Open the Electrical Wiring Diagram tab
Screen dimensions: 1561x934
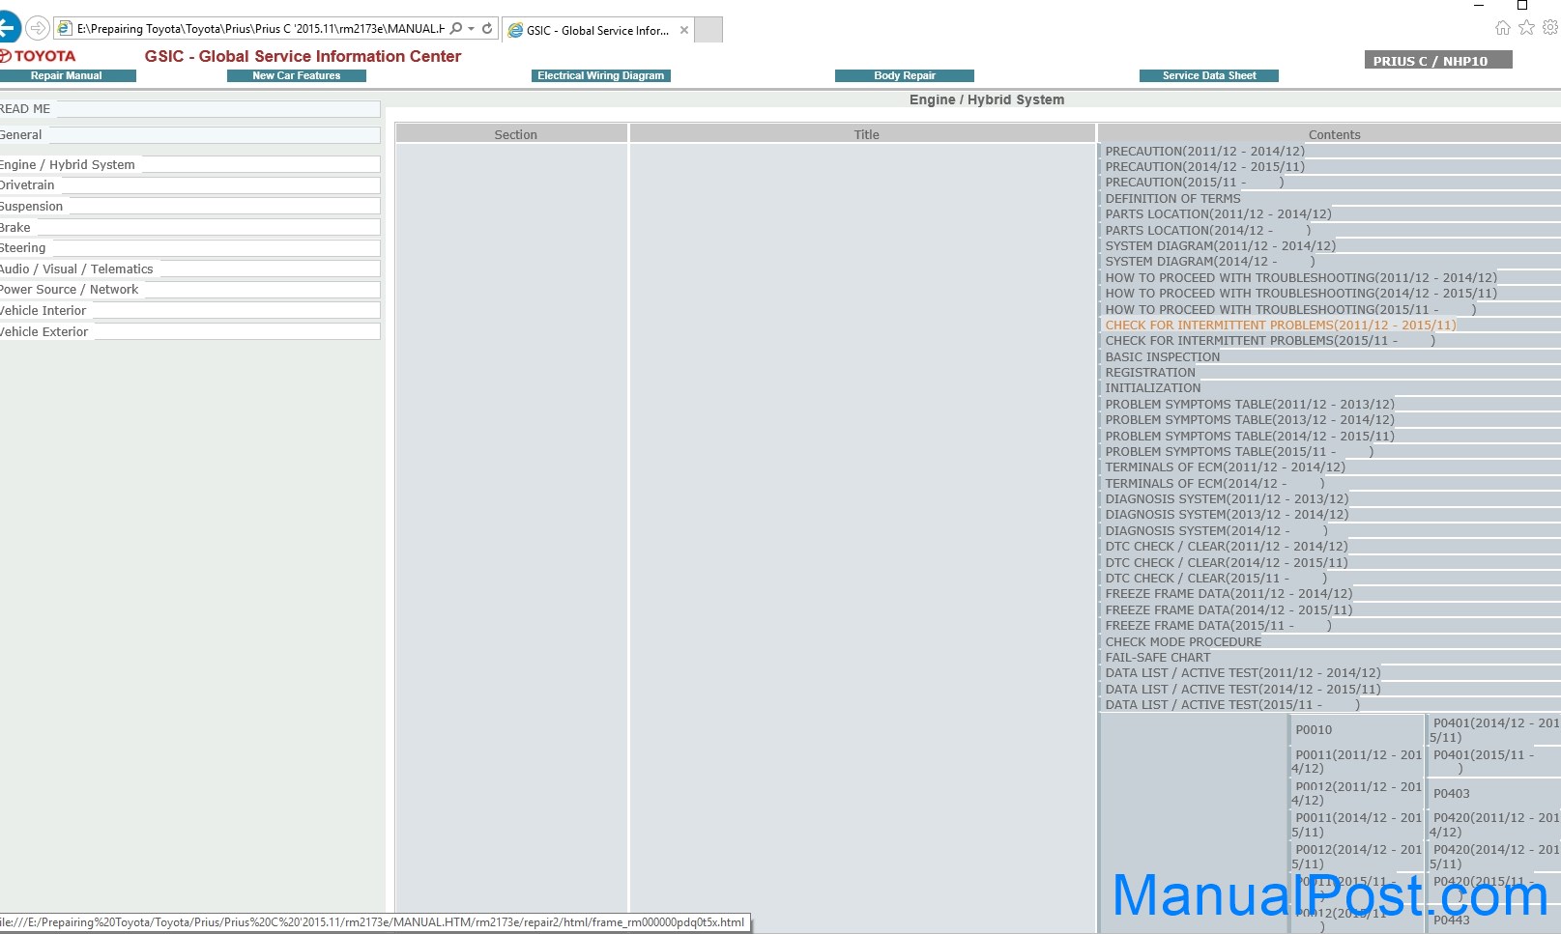tap(601, 75)
